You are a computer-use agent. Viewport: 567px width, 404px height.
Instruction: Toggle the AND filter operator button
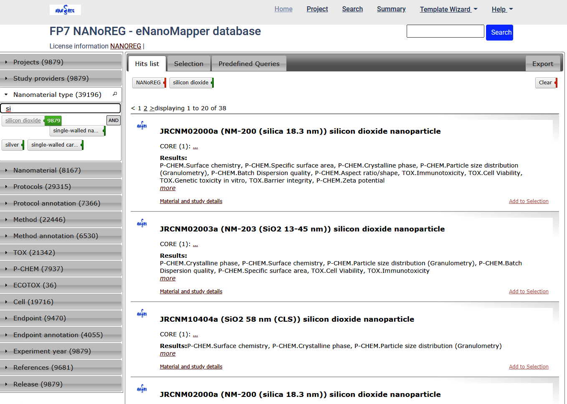pyautogui.click(x=114, y=120)
